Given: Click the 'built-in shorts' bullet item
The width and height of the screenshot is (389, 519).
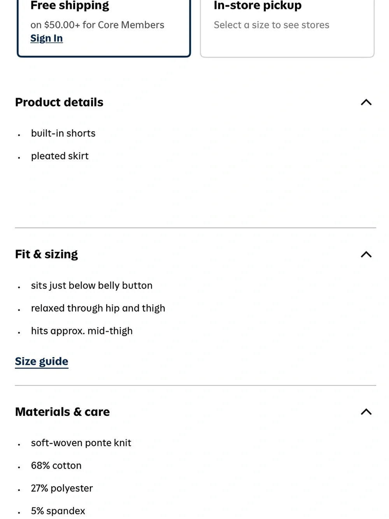Looking at the screenshot, I should [x=63, y=133].
